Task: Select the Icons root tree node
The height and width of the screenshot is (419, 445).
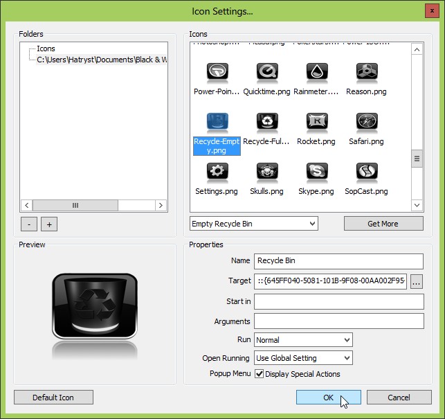Action: (46, 48)
